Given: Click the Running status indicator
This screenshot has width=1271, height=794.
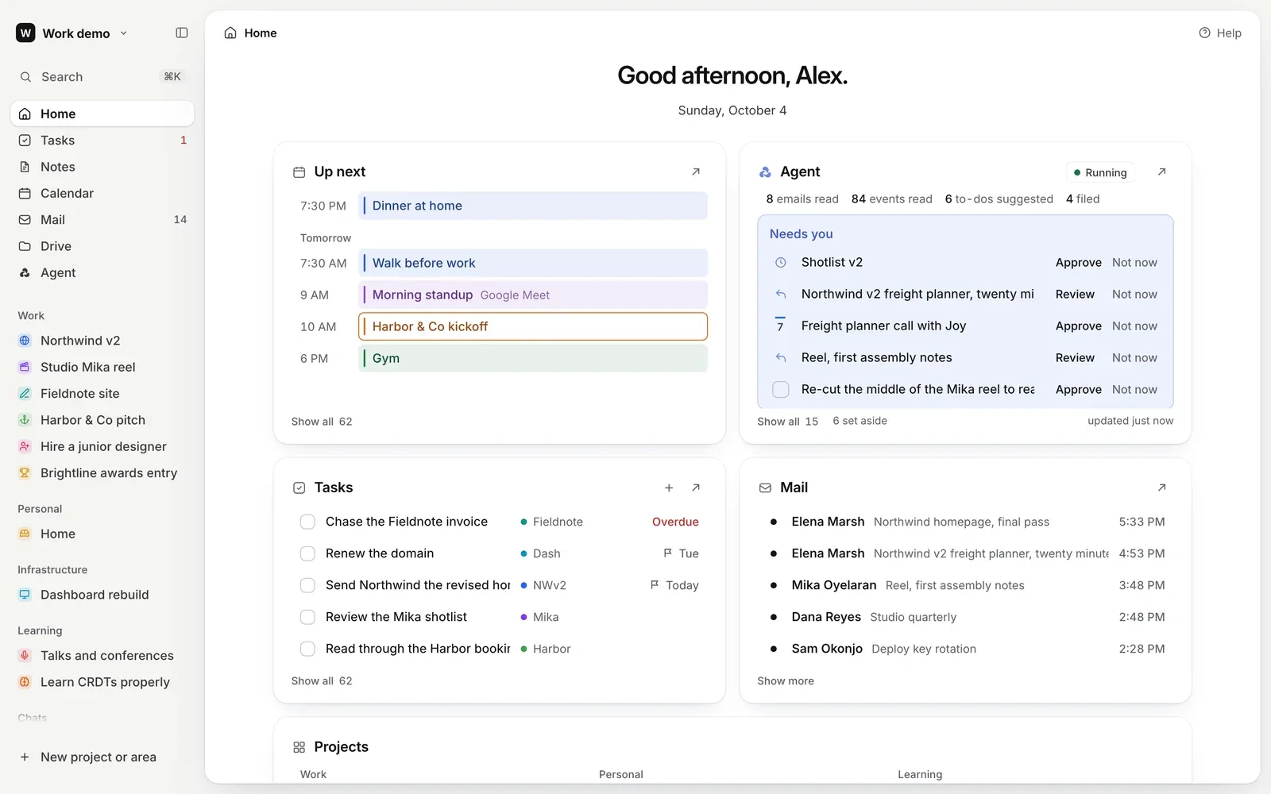Looking at the screenshot, I should (1100, 172).
